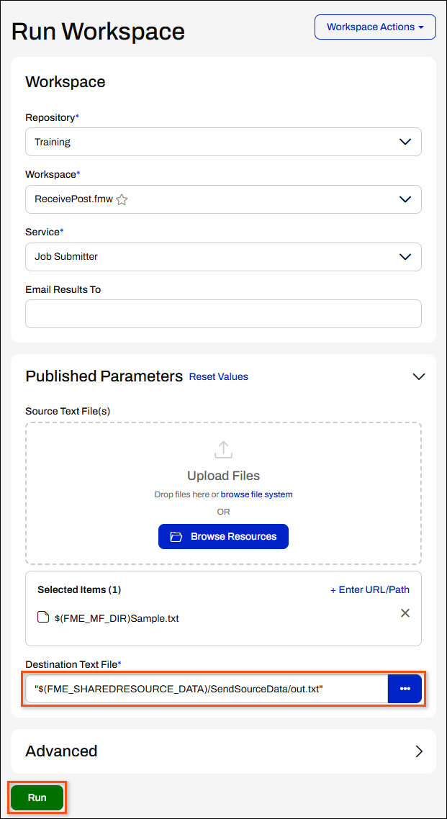Click the Email Results To input field

[x=223, y=313]
